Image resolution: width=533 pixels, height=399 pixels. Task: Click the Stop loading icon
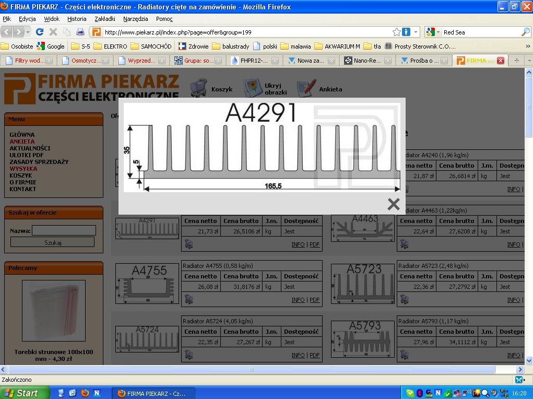point(53,32)
